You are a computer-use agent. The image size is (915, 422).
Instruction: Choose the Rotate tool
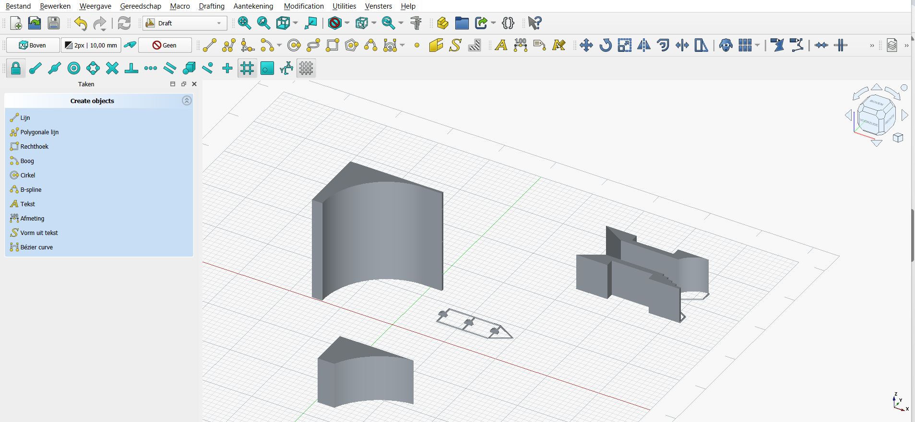coord(606,45)
